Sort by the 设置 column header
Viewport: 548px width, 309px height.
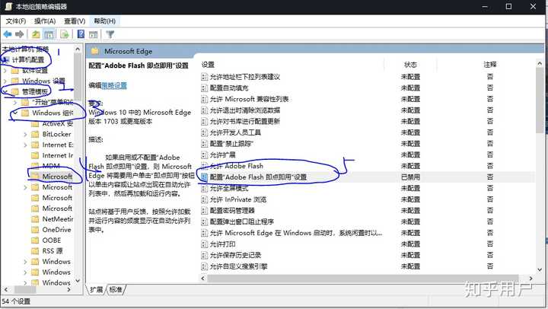point(208,65)
